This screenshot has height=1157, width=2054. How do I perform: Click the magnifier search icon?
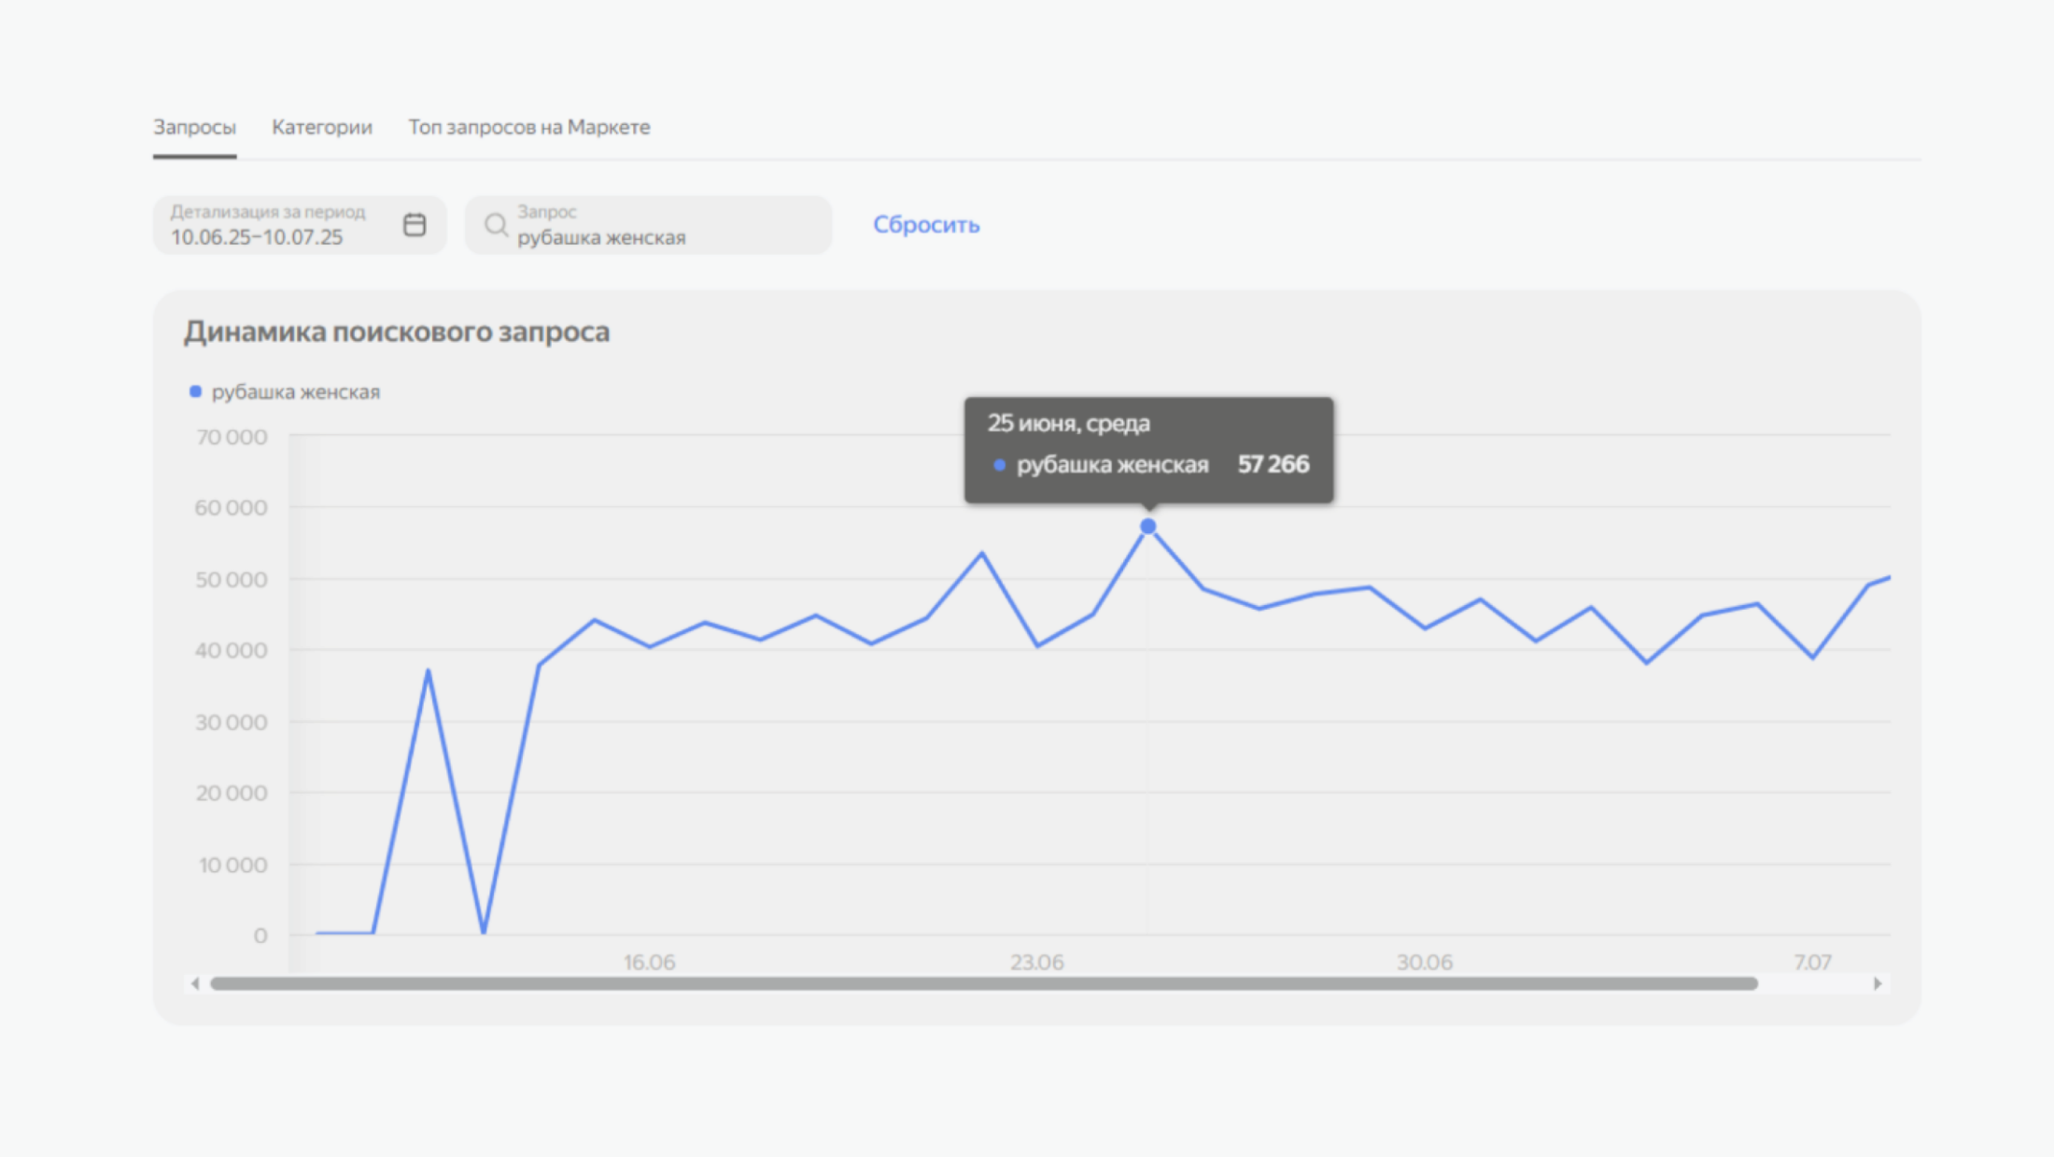[x=496, y=225]
